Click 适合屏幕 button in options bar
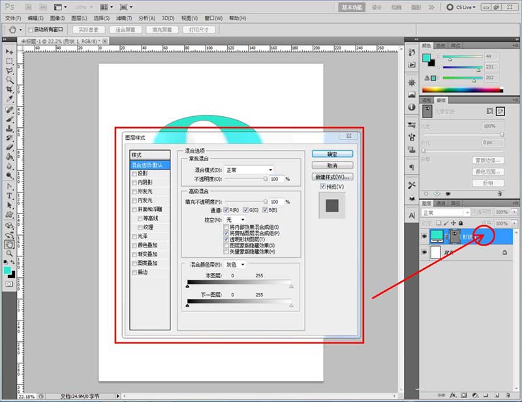The height and width of the screenshot is (402, 522). point(125,29)
